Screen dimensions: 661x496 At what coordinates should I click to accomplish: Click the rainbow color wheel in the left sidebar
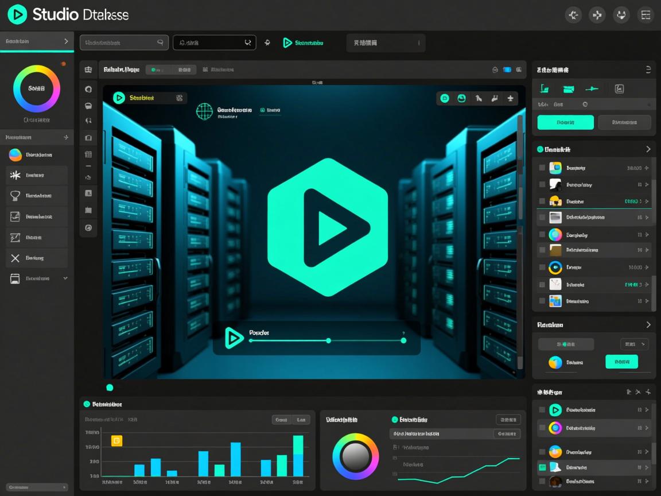37,88
